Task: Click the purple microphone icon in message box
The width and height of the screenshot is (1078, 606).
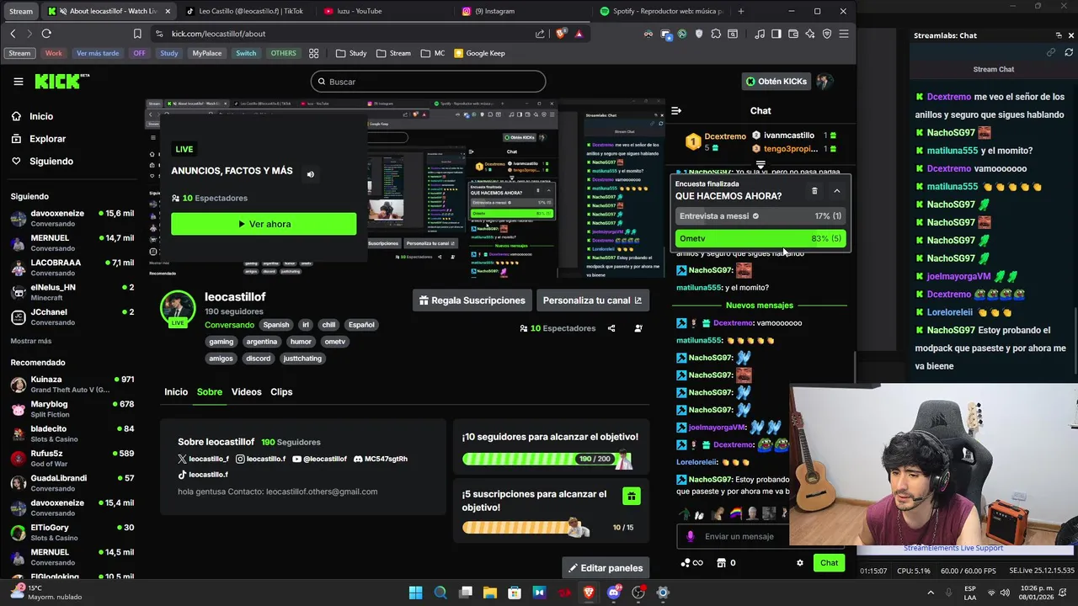Action: pos(691,536)
